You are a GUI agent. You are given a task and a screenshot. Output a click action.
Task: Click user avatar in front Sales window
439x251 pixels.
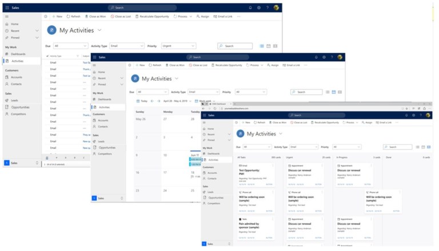coord(428,115)
